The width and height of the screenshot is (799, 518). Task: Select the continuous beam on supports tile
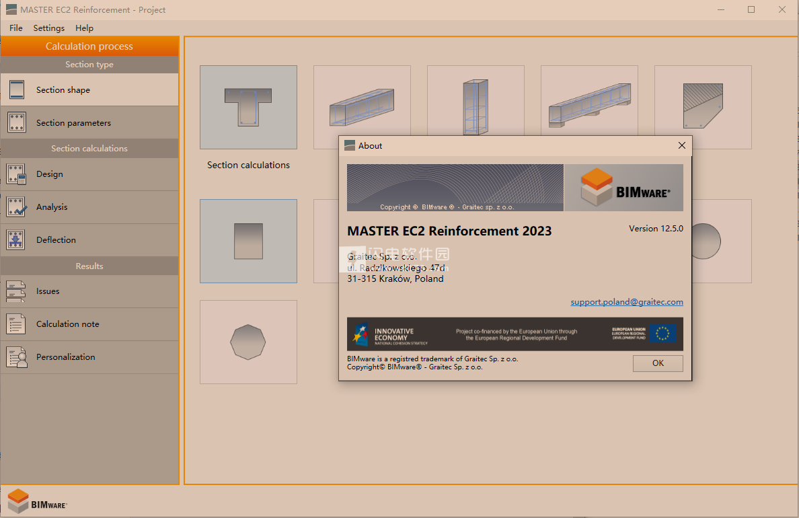589,100
